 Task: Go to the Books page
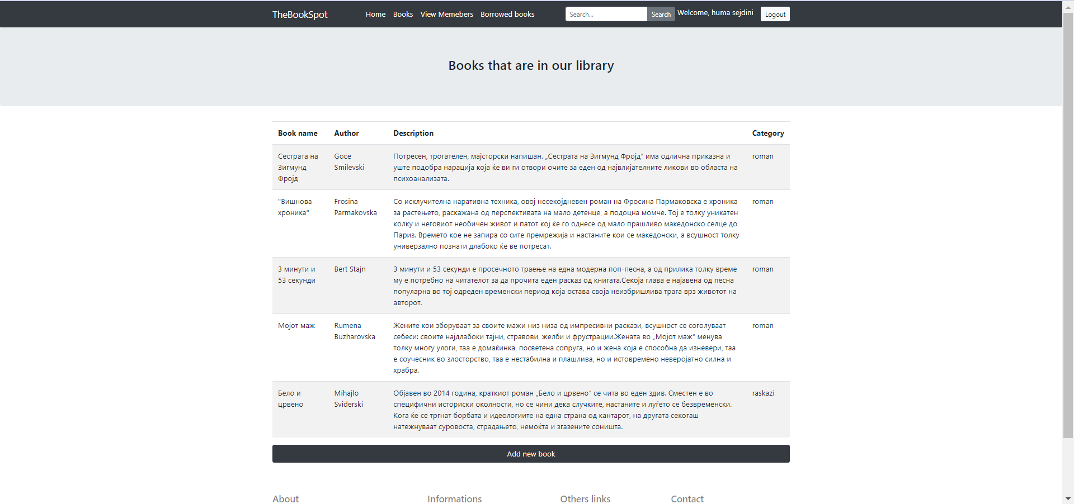pyautogui.click(x=403, y=15)
